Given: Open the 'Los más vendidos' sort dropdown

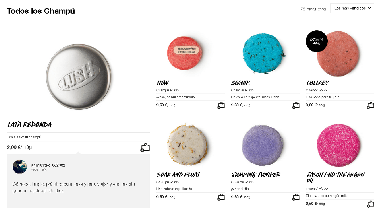Looking at the screenshot, I should pos(352,8).
